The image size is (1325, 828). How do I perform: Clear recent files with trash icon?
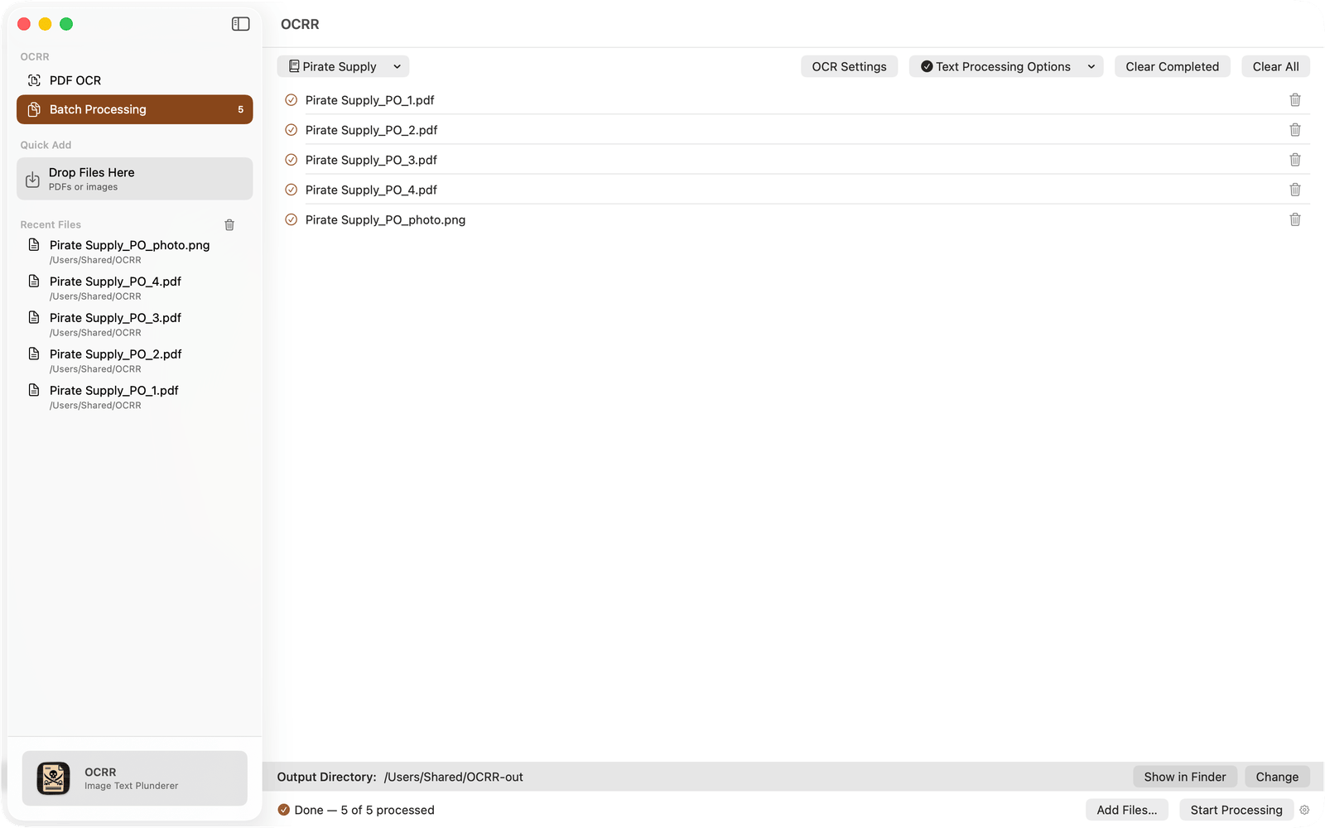pos(229,224)
